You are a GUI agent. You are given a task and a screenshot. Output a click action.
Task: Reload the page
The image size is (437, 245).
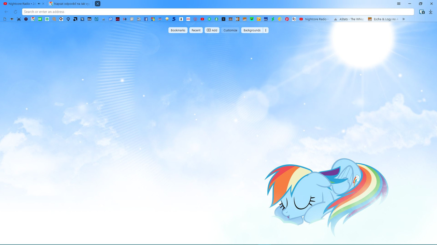pos(15,12)
